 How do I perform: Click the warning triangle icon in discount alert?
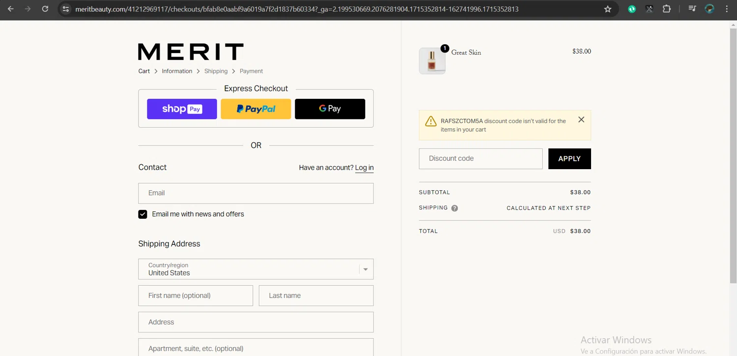431,121
